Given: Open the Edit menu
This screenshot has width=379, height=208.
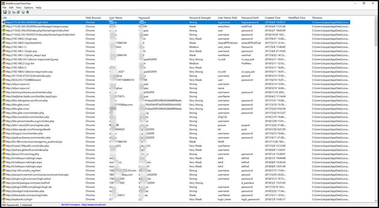Looking at the screenshot, I should point(11,7).
